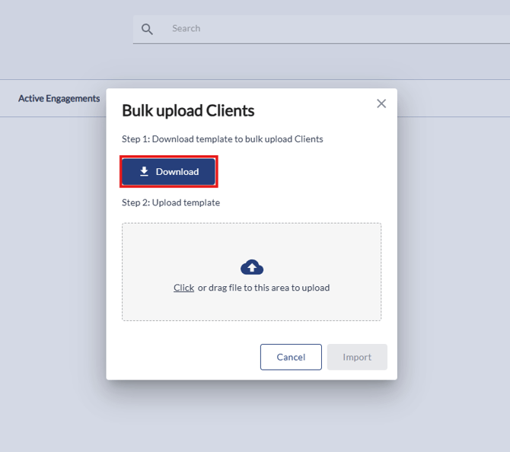The width and height of the screenshot is (510, 452).
Task: Click the cloud upload icon
Action: coord(251,267)
